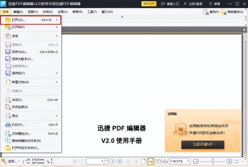This screenshot has width=248, height=167.
Task: Open the 视图(V) menu
Action: 33,12
